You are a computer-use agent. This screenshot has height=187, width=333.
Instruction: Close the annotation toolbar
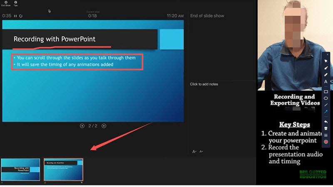point(328,54)
